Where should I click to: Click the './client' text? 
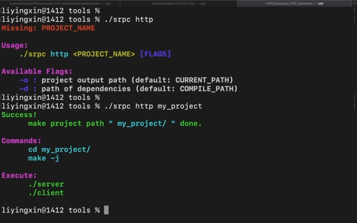(x=46, y=193)
